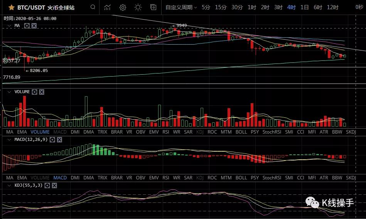366x219 pixels.
Task: Select MTM in the MACD panel indicator row
Action: 226,178
